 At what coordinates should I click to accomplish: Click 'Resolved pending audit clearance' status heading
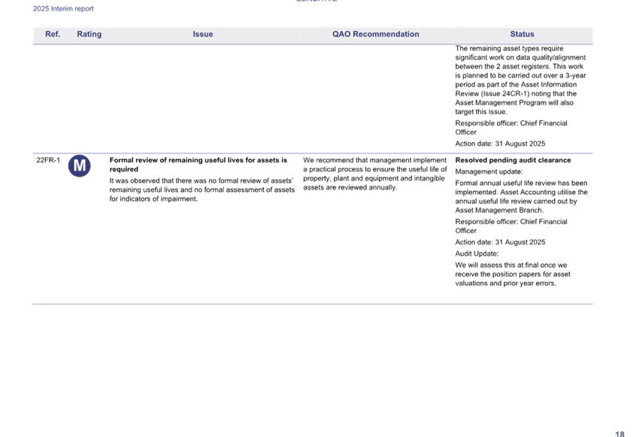click(x=513, y=160)
